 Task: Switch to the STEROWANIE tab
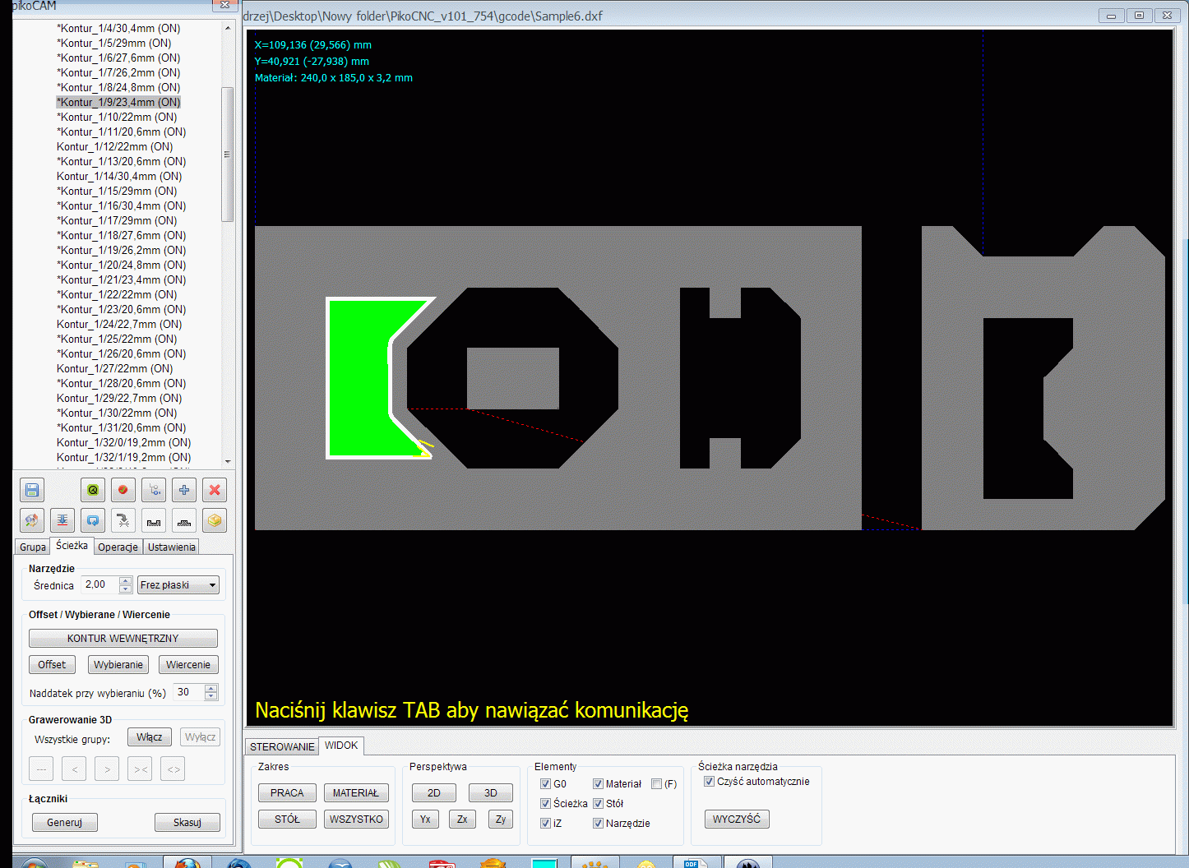click(282, 747)
